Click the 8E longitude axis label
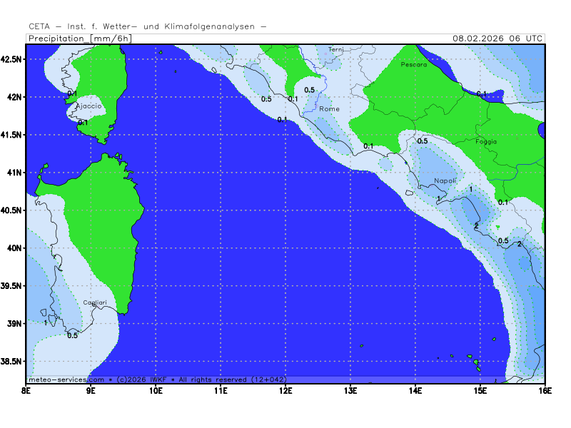Image resolution: width=571 pixels, height=428 pixels. [26, 390]
